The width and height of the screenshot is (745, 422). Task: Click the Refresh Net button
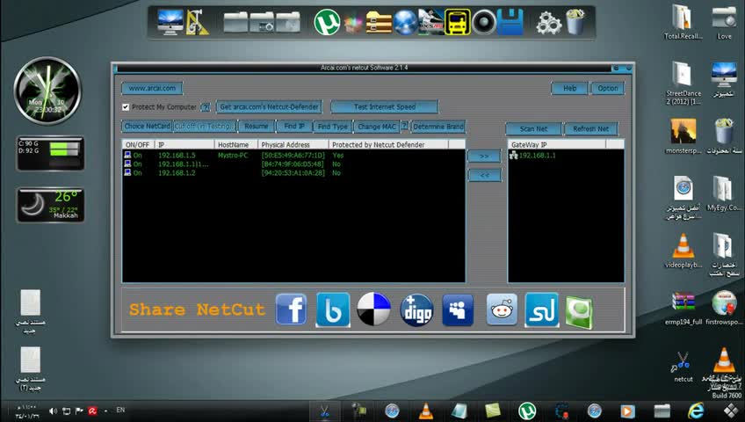click(x=590, y=128)
